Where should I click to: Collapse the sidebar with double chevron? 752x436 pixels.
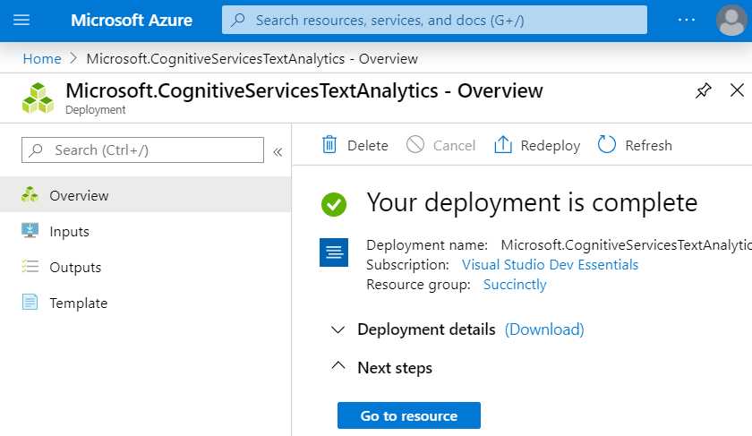[x=278, y=152]
